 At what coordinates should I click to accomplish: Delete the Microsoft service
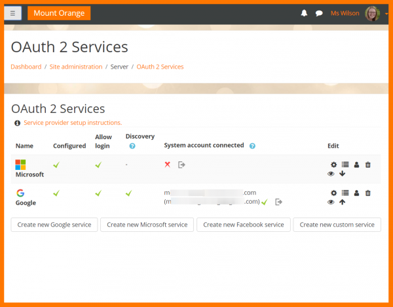367,165
